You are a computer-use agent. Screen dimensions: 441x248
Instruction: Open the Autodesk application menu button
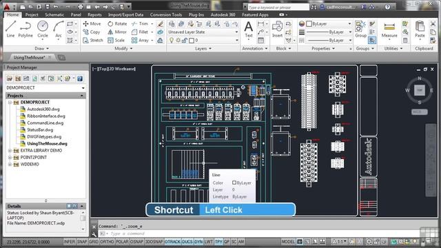point(7,7)
